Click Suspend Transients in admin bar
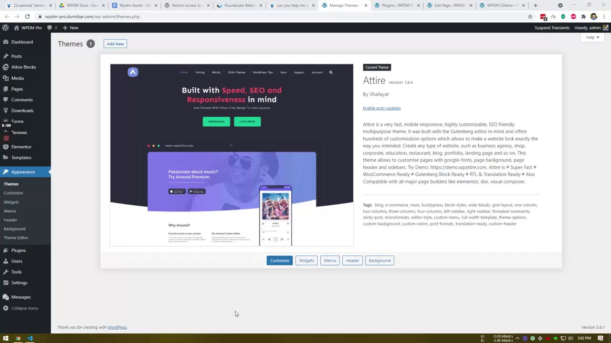Image resolution: width=611 pixels, height=343 pixels. tap(552, 28)
